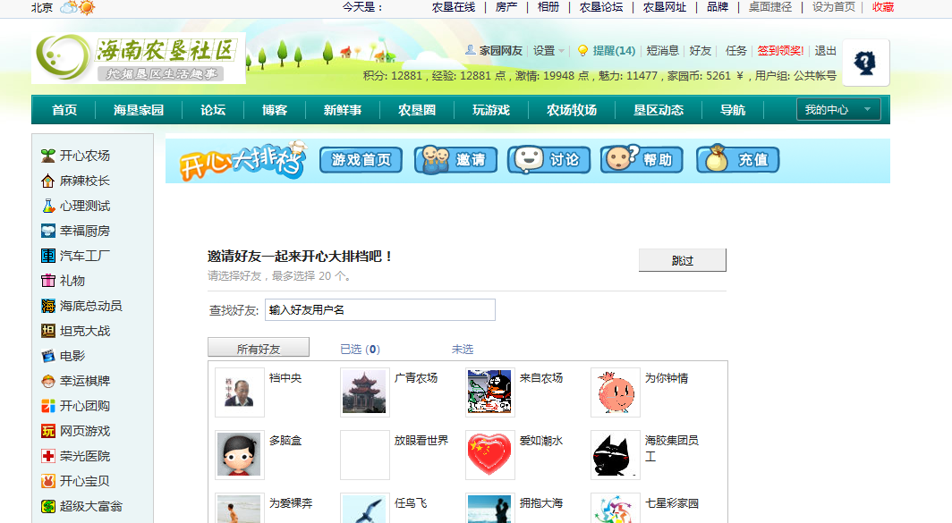Click the 跳过 skip button
The image size is (952, 523).
683,260
